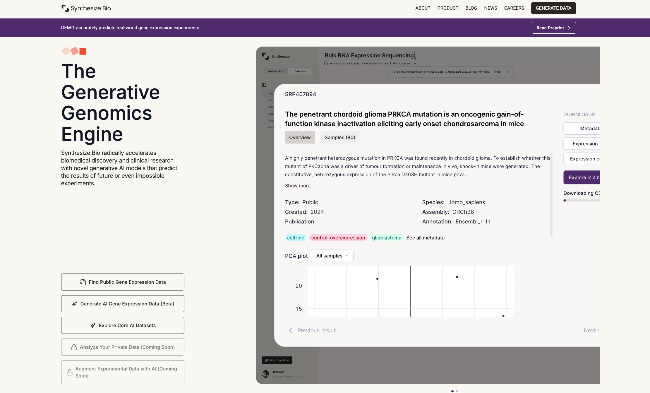Toggle the sidebar panel icon
Image resolution: width=650 pixels, height=393 pixels.
click(x=264, y=85)
